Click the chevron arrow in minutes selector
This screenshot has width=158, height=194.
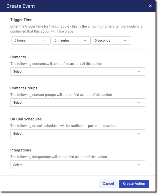coord(85,41)
